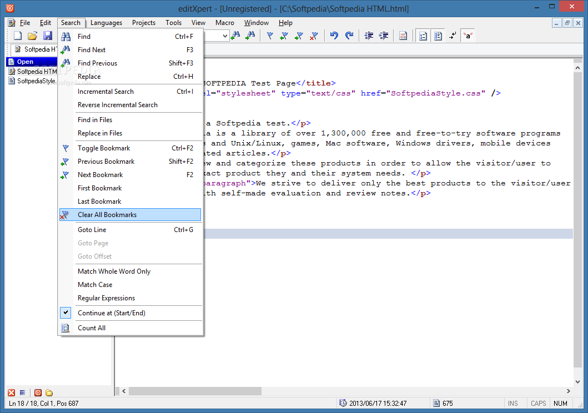Click the Previous Bookmark toolbar icon

tap(284, 36)
